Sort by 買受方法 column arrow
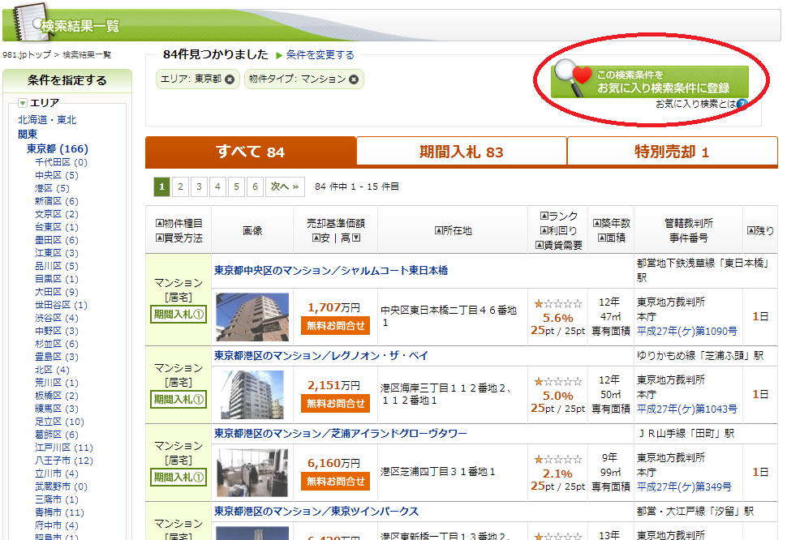Image resolution: width=787 pixels, height=540 pixels. click(x=160, y=238)
